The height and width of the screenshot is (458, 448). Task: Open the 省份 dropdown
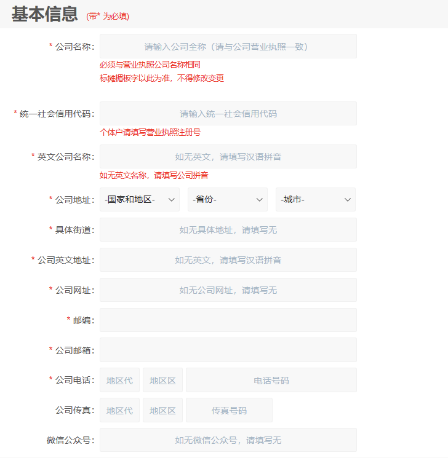pyautogui.click(x=228, y=200)
